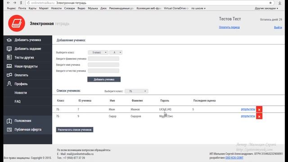Click the browser back arrow
Image resolution: width=288 pixels, height=162 pixels.
[x=9, y=3]
